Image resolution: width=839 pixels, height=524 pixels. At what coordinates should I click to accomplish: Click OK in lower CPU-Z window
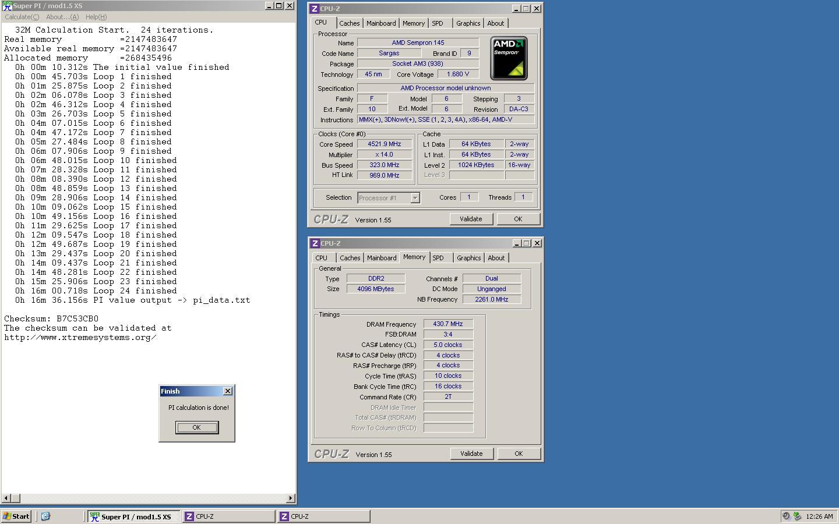(x=519, y=454)
